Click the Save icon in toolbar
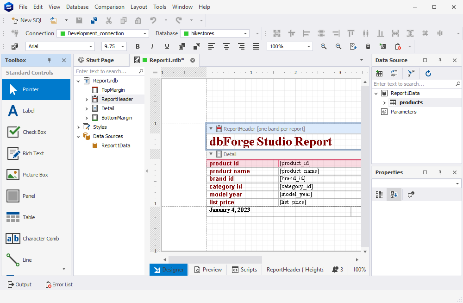 pos(79,20)
